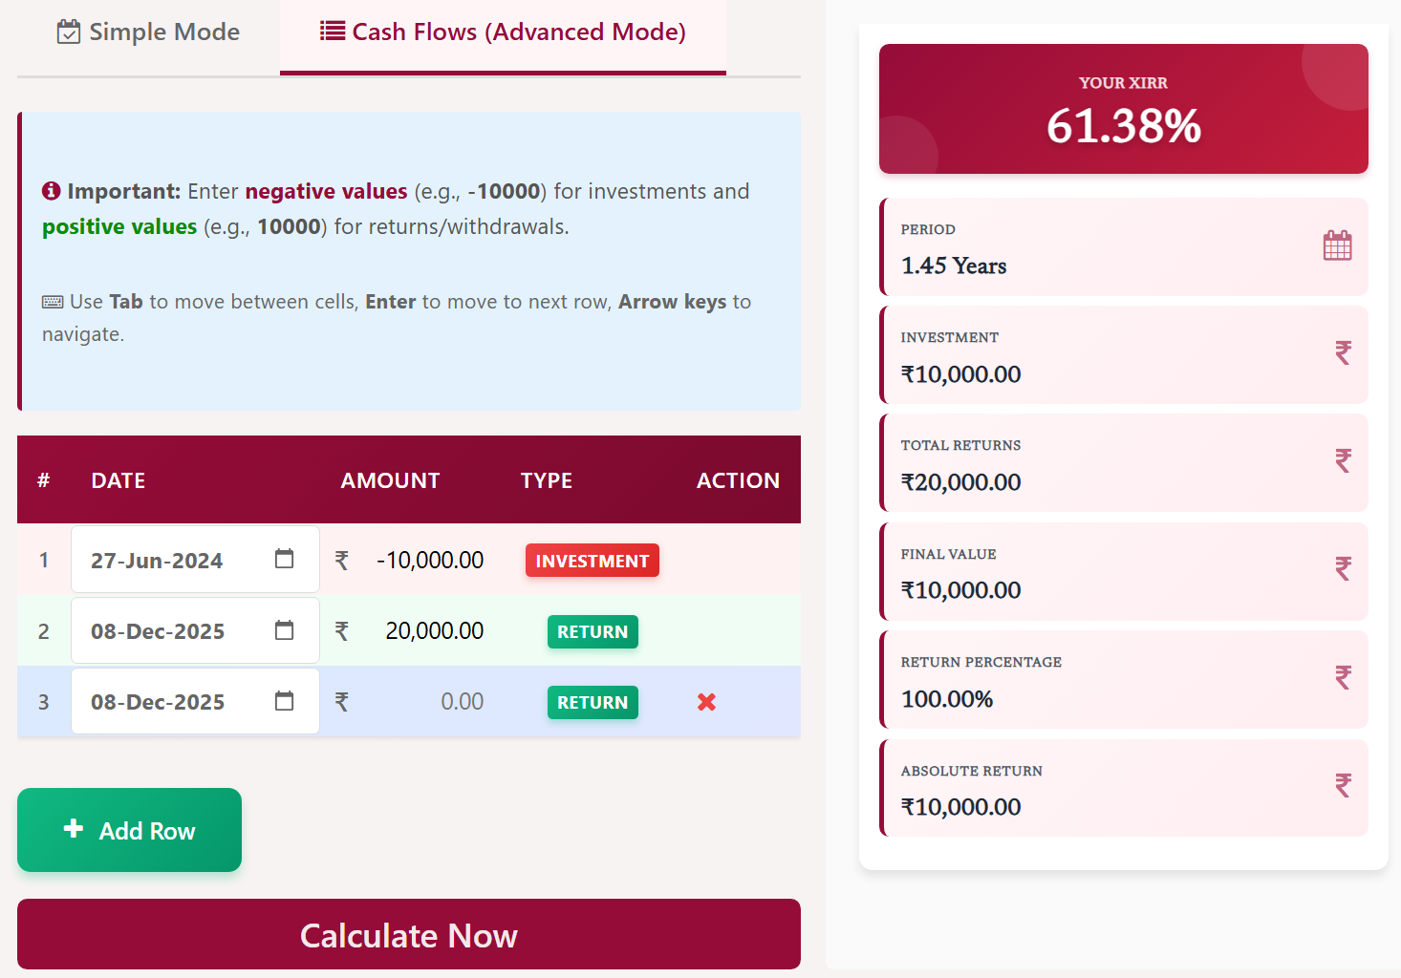This screenshot has width=1401, height=978.
Task: Toggle the RETURN type badge in row 3
Action: [x=592, y=702]
